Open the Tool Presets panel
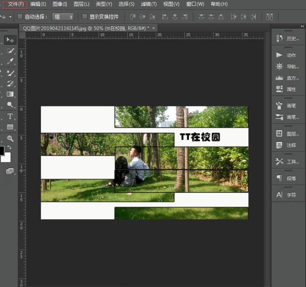This screenshot has width=306, height=287. (288, 161)
